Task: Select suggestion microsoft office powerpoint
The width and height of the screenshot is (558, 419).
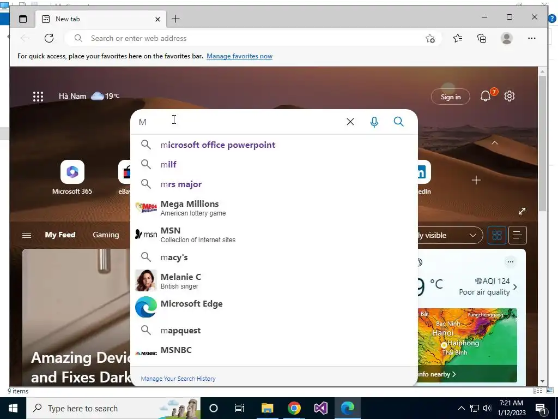Action: point(274,145)
